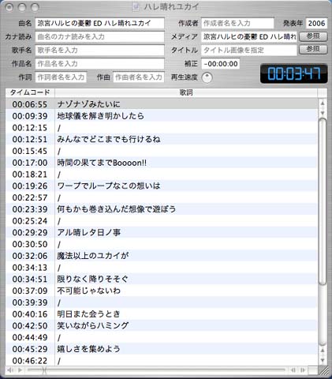Click the scroll down arrow below the top up arrow
Screen dimensions: 332x379
[323, 113]
